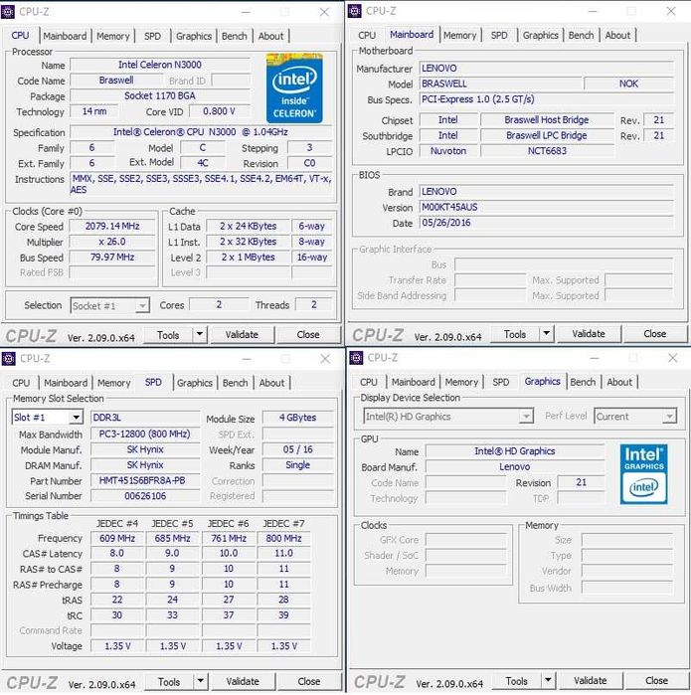
Task: Open Tools dropdown arrow in CPU window
Action: [x=200, y=334]
